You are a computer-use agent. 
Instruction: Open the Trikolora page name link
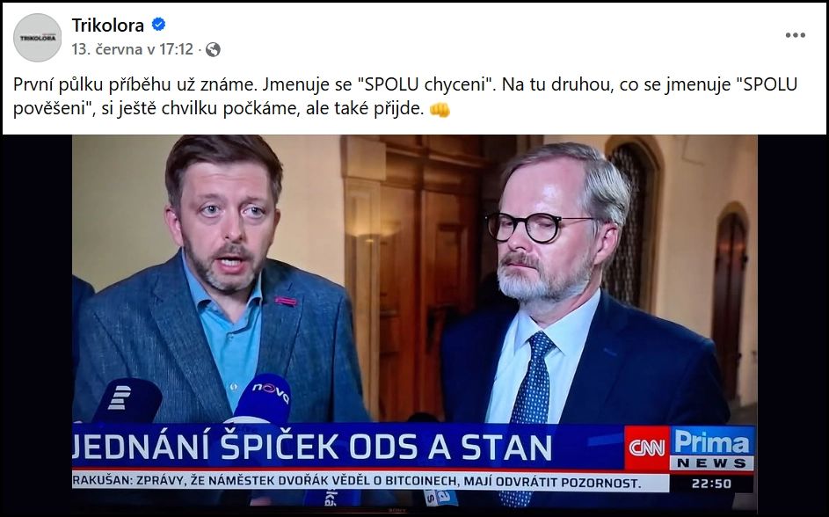tap(108, 25)
